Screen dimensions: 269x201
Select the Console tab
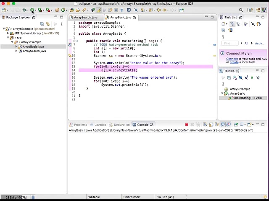tap(143, 125)
